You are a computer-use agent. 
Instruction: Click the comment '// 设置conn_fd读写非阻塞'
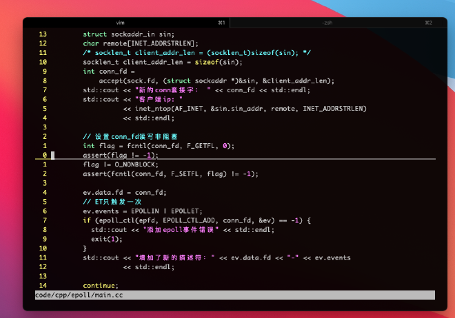point(130,136)
